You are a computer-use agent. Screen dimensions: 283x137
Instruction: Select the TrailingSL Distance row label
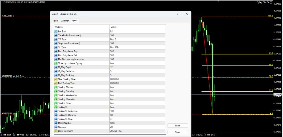pos(67,115)
